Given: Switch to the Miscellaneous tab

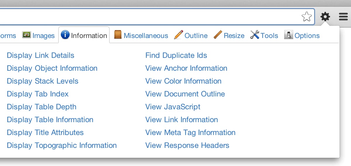Looking at the screenshot, I should [x=146, y=36].
